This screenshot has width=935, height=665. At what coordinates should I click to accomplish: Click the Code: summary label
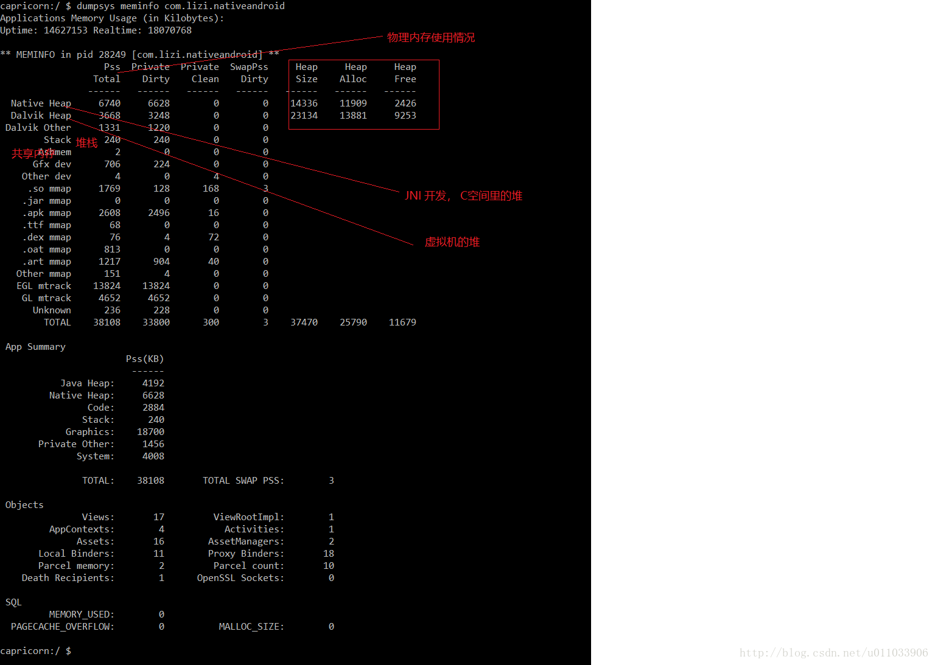101,408
